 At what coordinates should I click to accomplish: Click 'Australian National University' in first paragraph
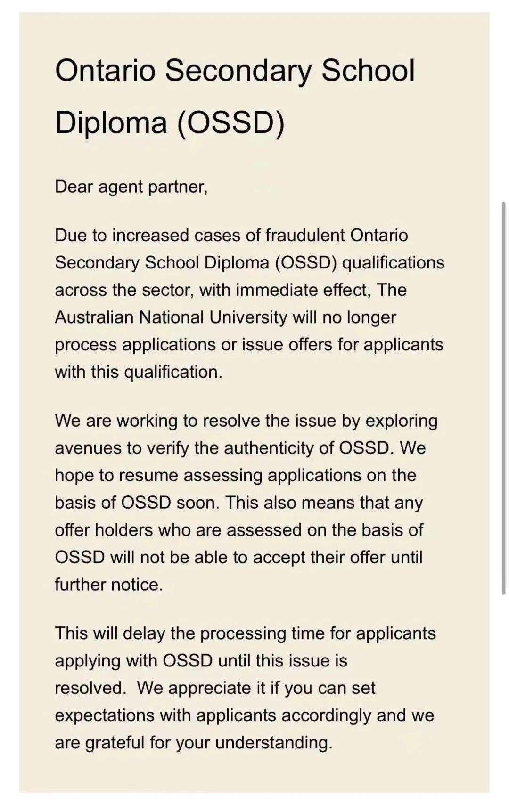coord(171,317)
